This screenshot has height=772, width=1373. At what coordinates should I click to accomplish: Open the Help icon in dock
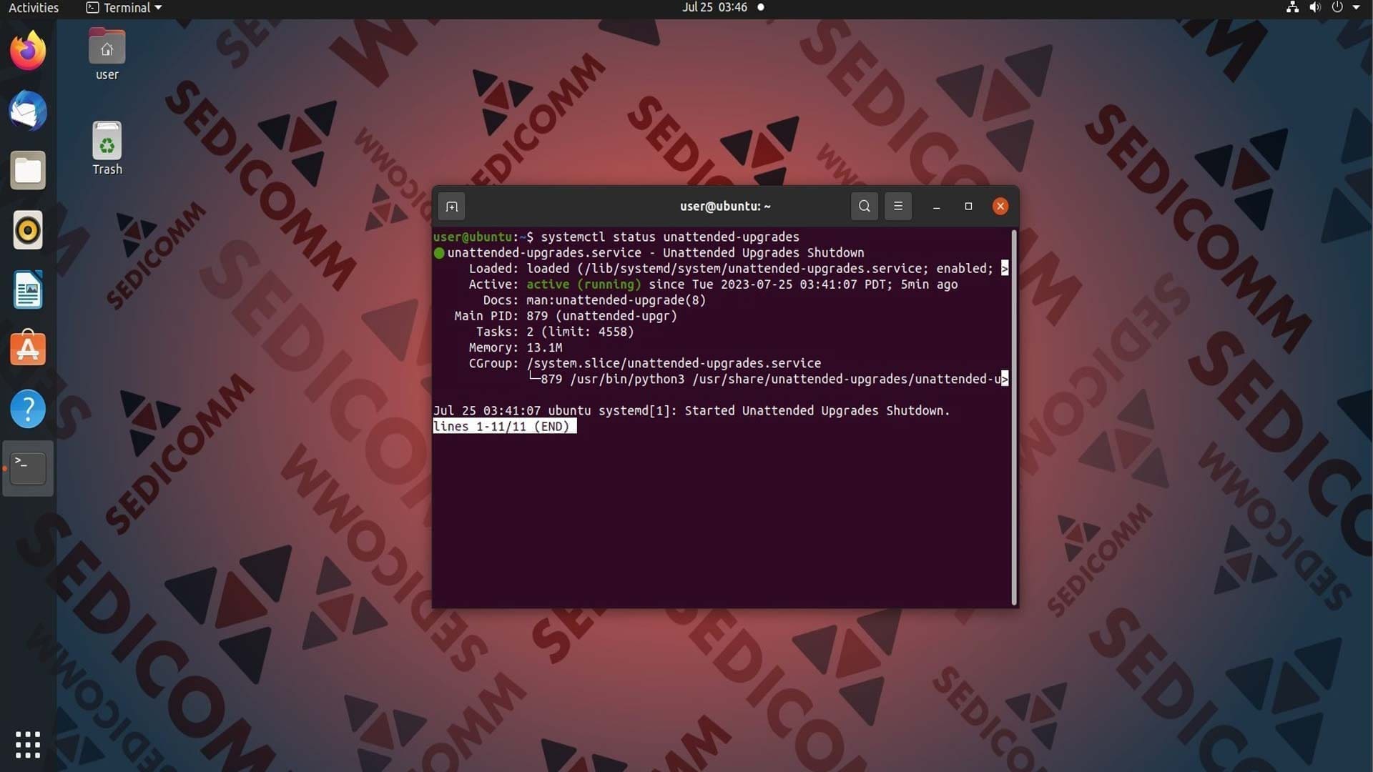pos(28,409)
